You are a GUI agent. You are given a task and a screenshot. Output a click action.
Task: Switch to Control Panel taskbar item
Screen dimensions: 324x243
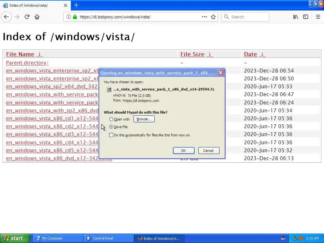pyautogui.click(x=108, y=238)
